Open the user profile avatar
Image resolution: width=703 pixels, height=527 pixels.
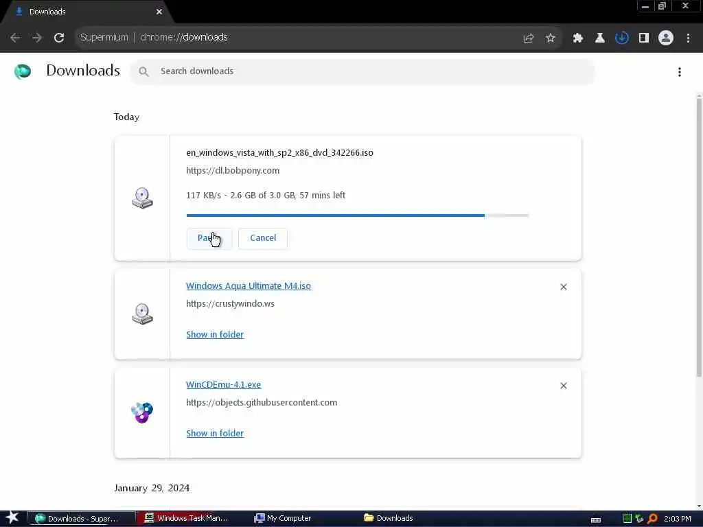coord(666,38)
